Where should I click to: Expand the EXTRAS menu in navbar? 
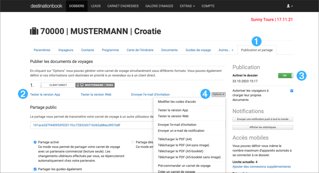[187, 6]
